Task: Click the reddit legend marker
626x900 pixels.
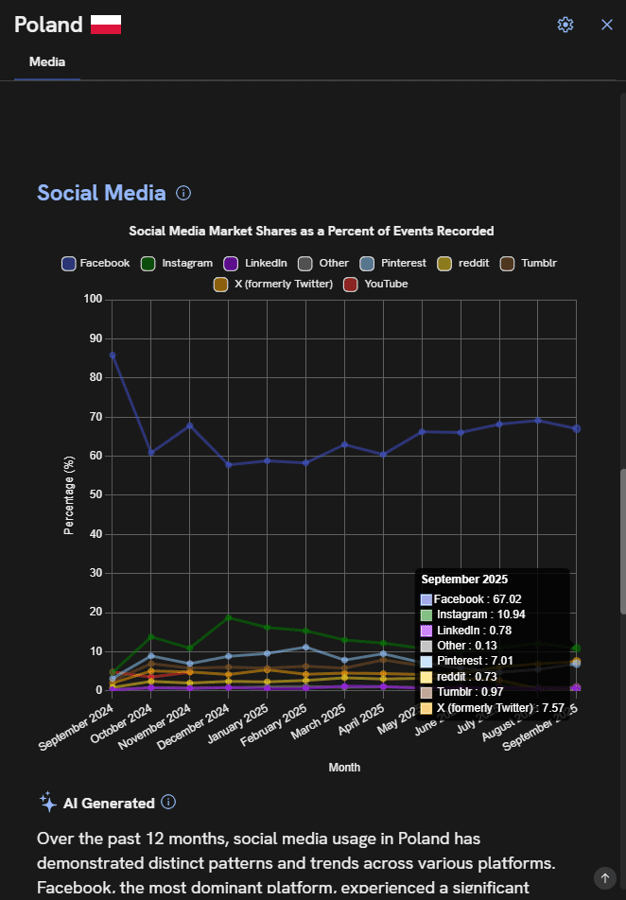Action: (x=445, y=263)
